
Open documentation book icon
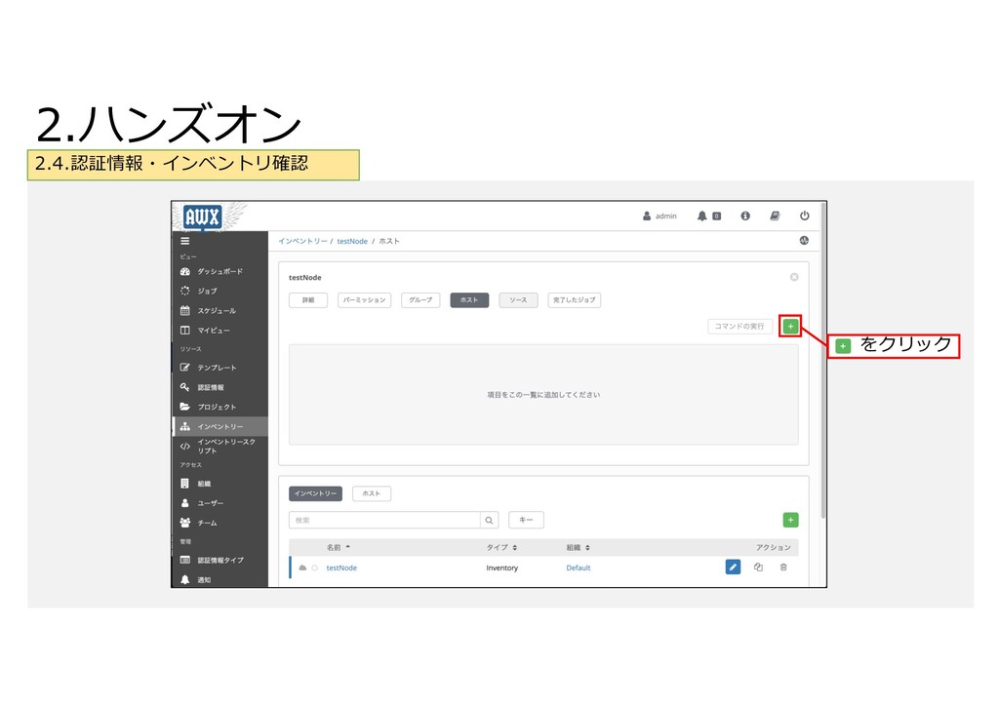pyautogui.click(x=775, y=216)
